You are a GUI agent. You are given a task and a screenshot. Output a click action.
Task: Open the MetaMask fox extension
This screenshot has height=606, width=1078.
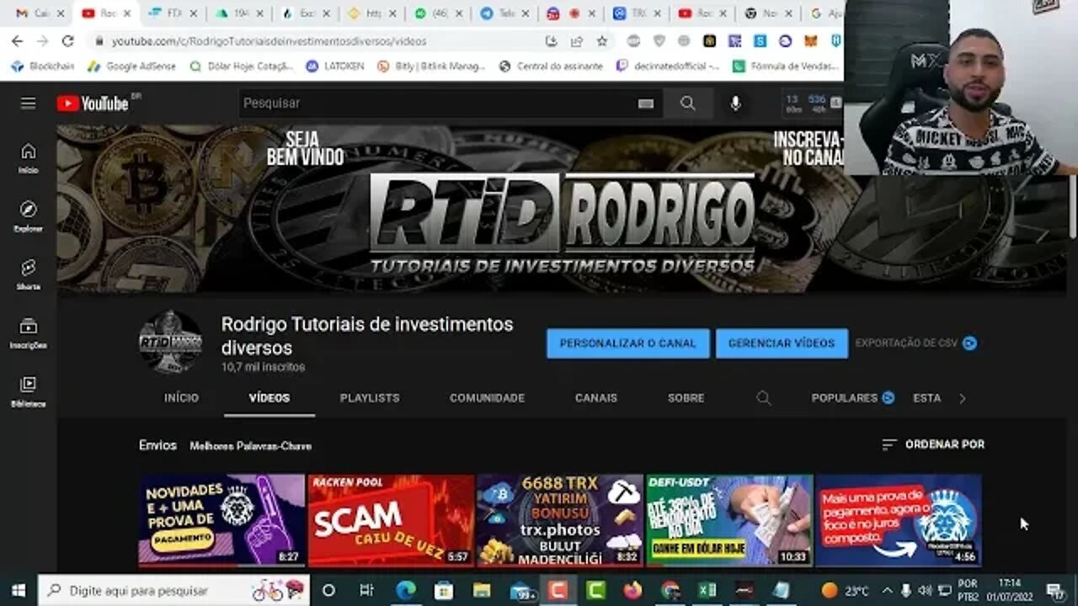[810, 41]
